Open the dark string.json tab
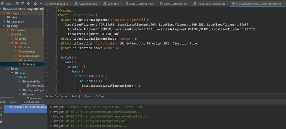The height and width of the screenshot is (129, 286). pos(175,4)
